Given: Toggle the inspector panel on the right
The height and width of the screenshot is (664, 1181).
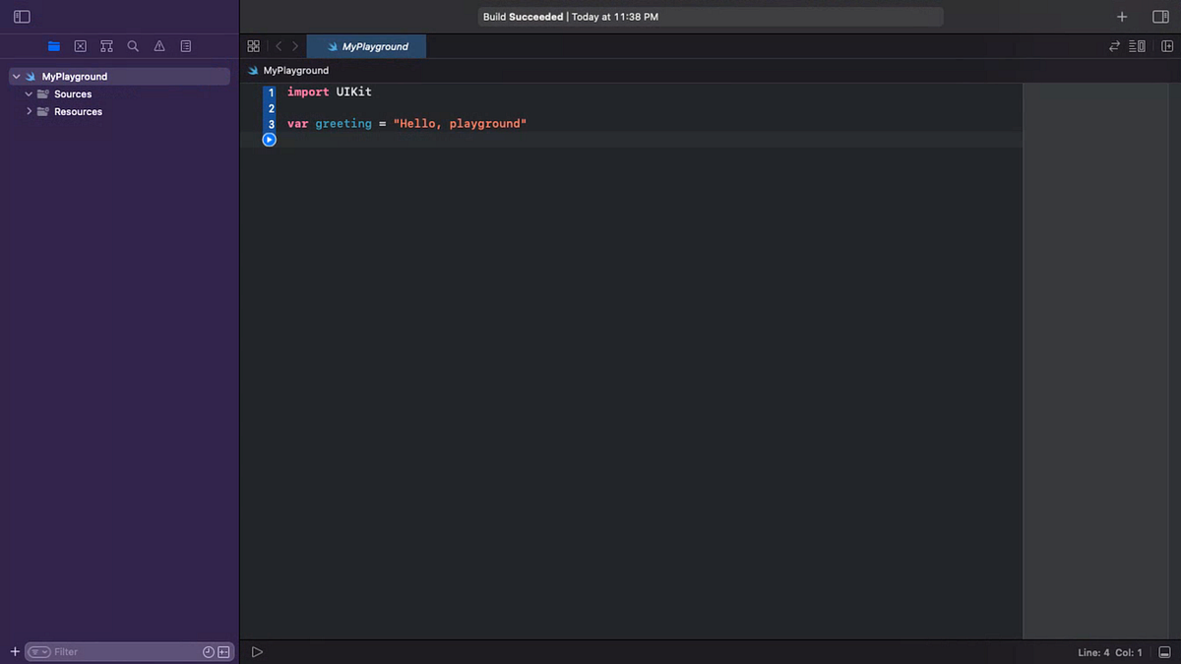Looking at the screenshot, I should (x=1160, y=16).
